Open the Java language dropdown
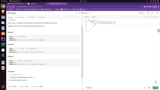The width and height of the screenshot is (160, 90). [x=86, y=17]
